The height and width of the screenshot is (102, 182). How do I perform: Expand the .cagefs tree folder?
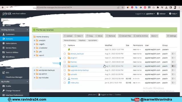[34, 44]
